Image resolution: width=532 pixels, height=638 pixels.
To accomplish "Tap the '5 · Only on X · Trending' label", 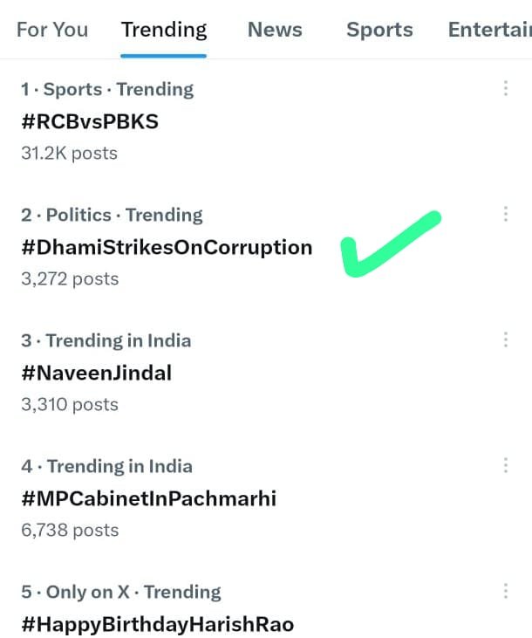I will (123, 592).
